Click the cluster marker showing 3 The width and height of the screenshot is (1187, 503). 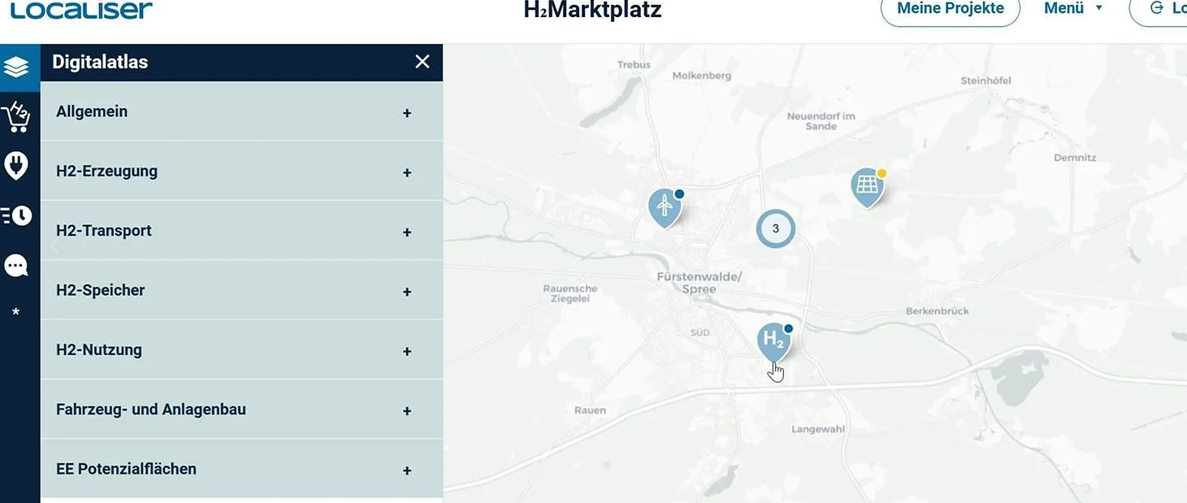pos(775,228)
